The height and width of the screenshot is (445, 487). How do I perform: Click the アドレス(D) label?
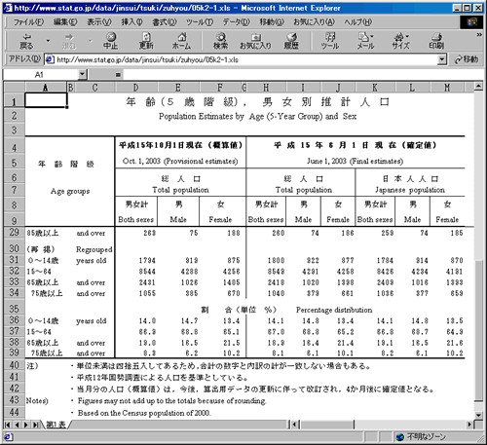(x=24, y=59)
